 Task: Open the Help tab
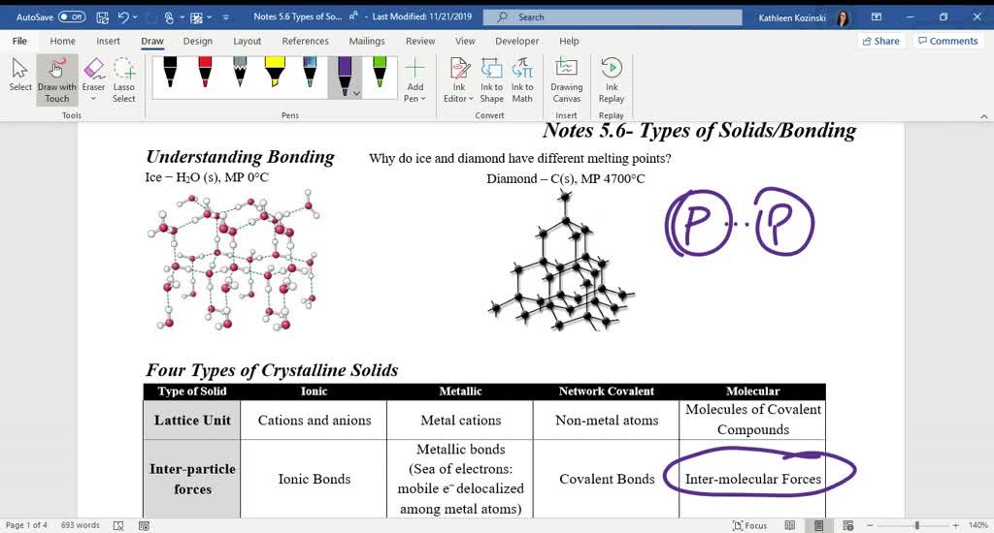pos(569,41)
